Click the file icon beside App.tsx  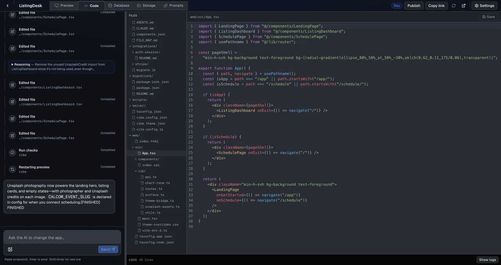pyautogui.click(x=139, y=153)
